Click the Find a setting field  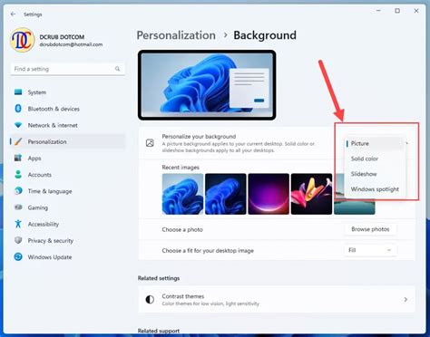tap(67, 69)
